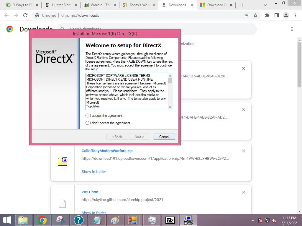Open Chrome from the taskbar

pos(42,220)
